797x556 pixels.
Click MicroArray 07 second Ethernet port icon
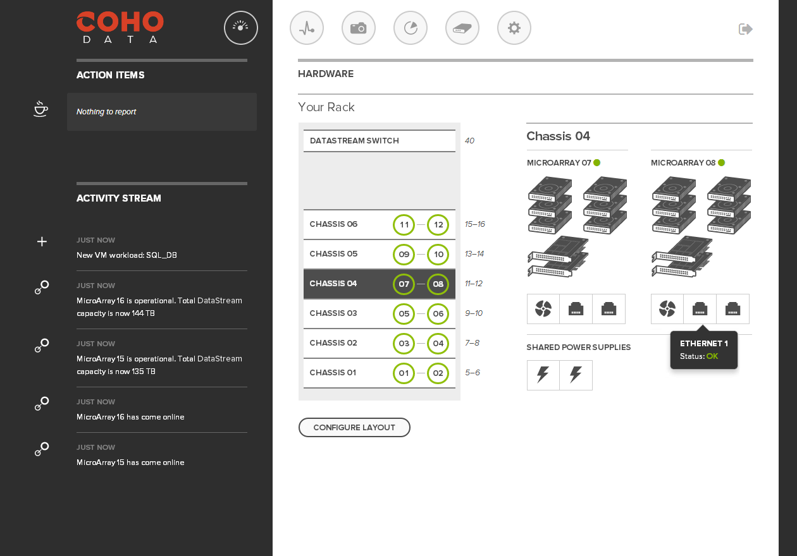[x=609, y=309]
